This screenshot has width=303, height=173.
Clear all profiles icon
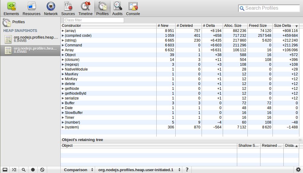pos(42,170)
